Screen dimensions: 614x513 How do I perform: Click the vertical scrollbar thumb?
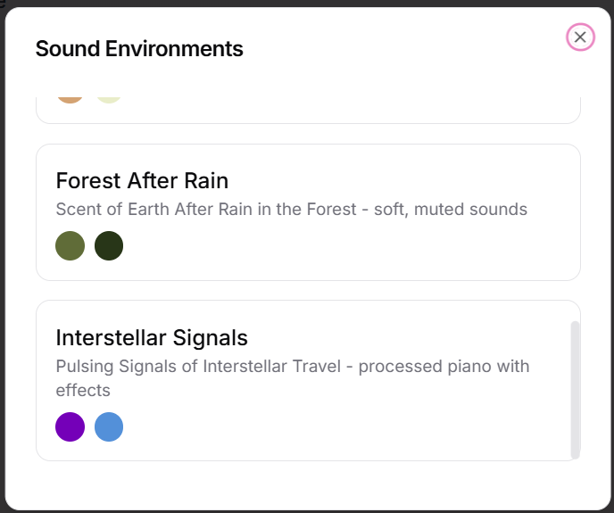point(576,389)
